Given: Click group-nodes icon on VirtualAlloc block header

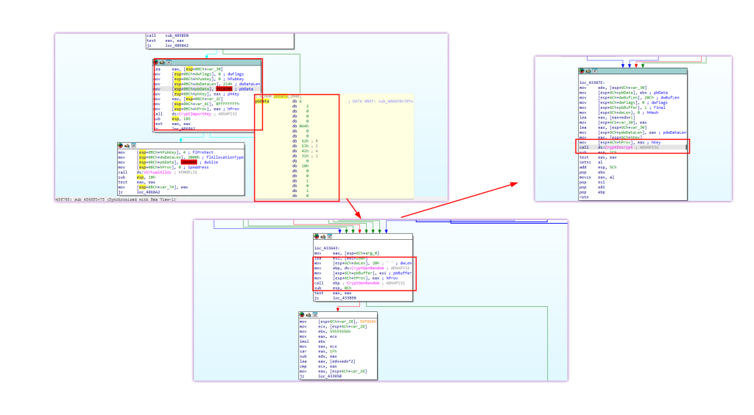Looking at the screenshot, I should [133, 146].
